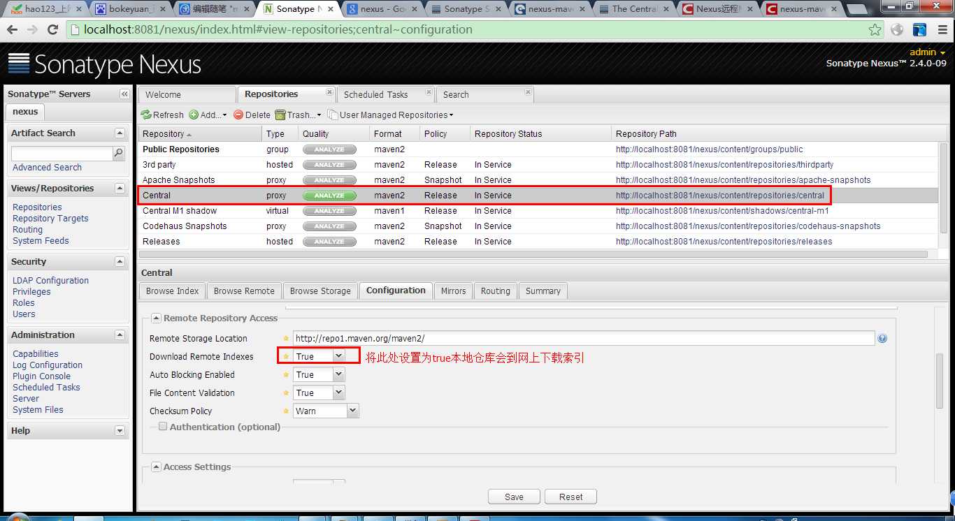
Task: Collapse Remote Repository Access section
Action: 157,318
